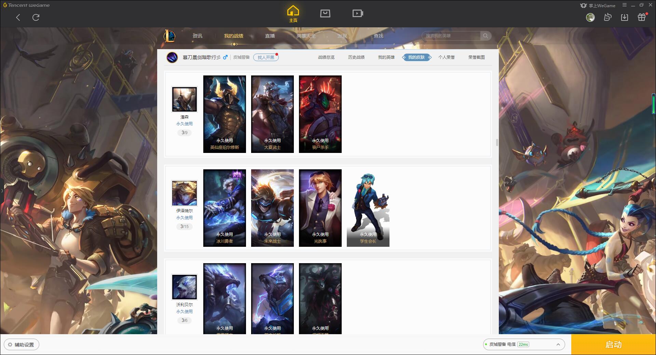This screenshot has height=355, width=656.
Task: Click the search magnifier icon
Action: point(486,36)
